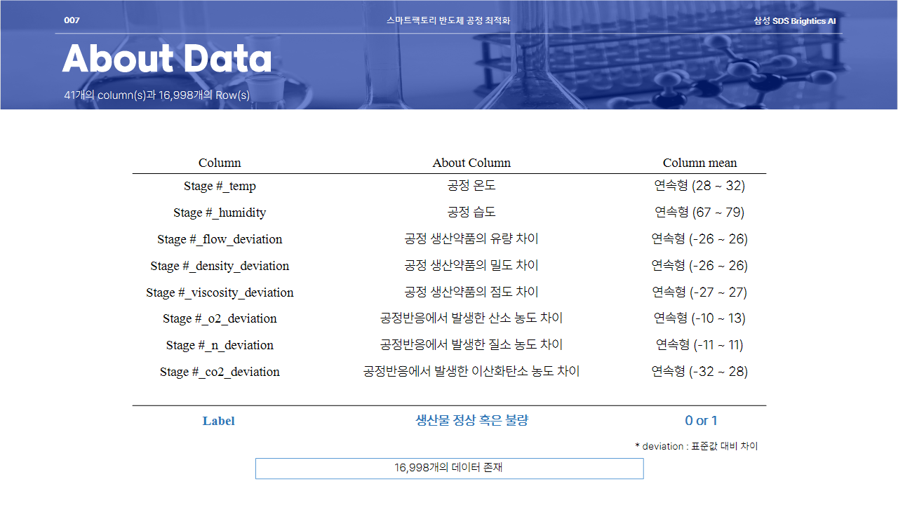Click the '* deviation : 표준값 대비 차이' footnote
This screenshot has height=505, width=898.
tap(696, 446)
